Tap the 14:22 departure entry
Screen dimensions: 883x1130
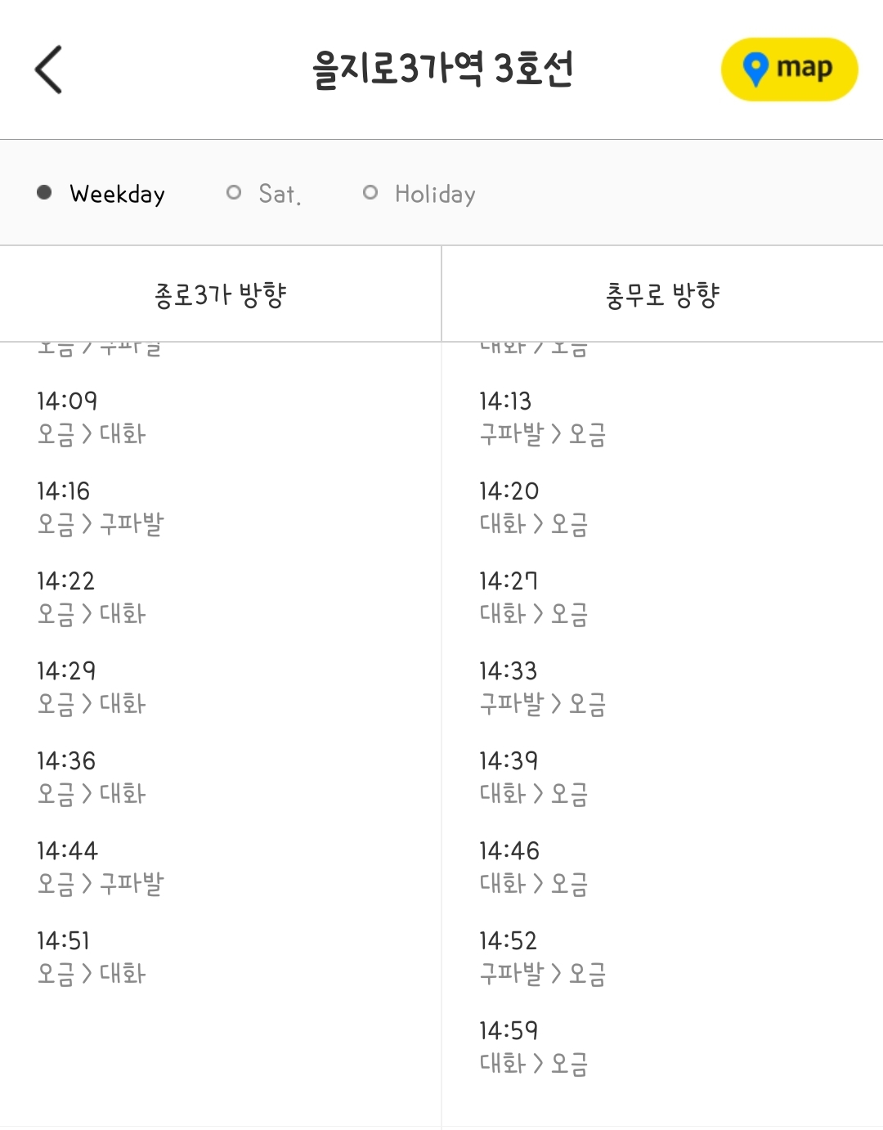click(x=92, y=597)
